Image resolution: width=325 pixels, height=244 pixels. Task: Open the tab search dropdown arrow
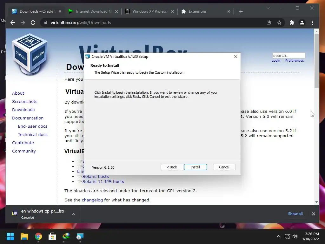(x=268, y=8)
